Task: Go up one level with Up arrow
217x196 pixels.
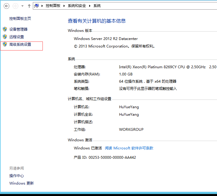Action: (29, 6)
